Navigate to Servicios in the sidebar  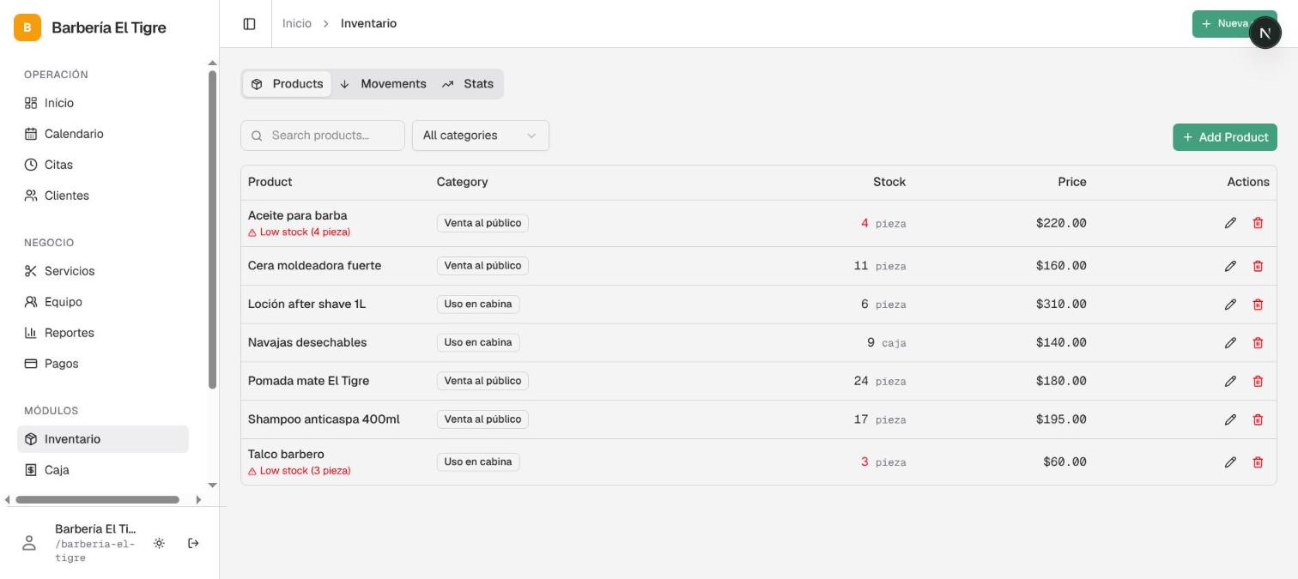point(103,271)
